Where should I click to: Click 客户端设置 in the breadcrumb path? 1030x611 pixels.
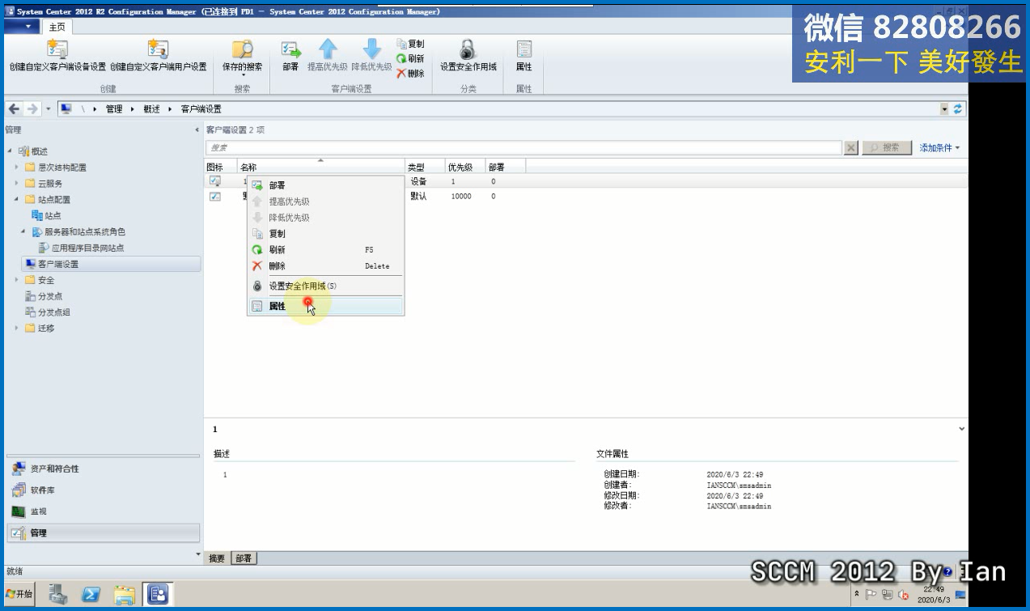[201, 109]
